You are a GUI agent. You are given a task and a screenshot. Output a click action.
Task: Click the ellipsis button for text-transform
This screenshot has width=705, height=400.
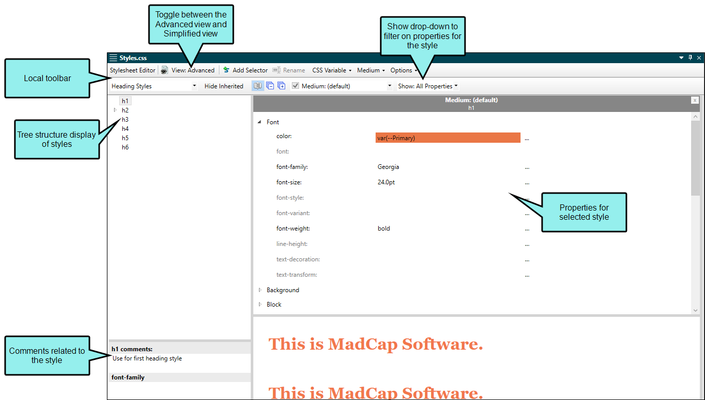pyautogui.click(x=527, y=276)
